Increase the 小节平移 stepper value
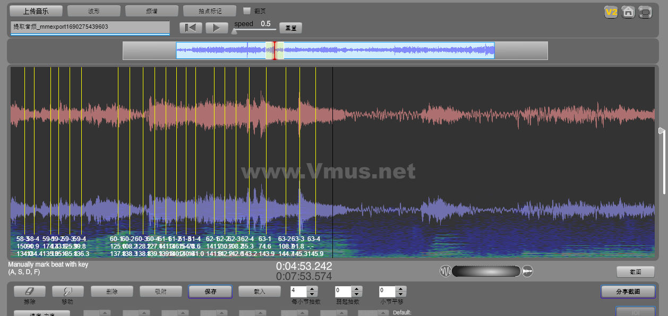The image size is (668, 316). tap(401, 289)
